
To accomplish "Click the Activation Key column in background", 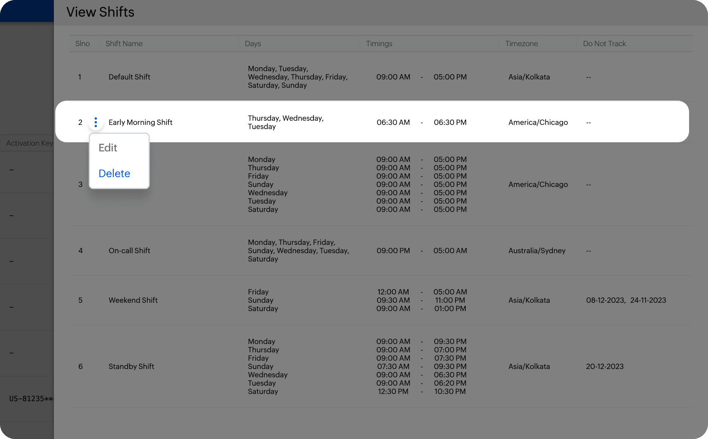I will [30, 143].
